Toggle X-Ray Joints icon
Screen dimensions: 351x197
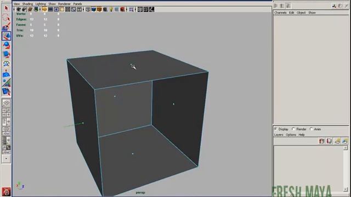tap(151, 9)
